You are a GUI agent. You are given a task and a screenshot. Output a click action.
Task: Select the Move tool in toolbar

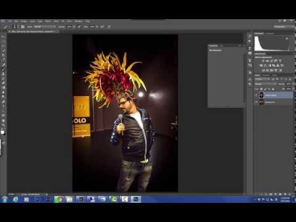(x=3, y=37)
